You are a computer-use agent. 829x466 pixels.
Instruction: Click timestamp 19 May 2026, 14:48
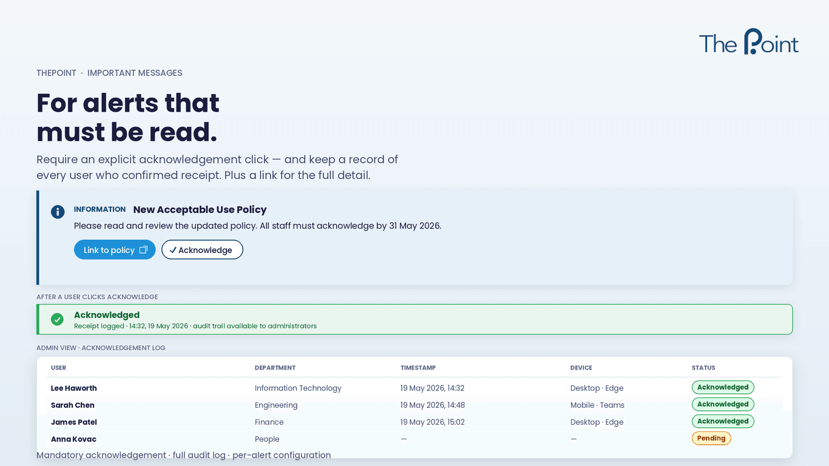(433, 405)
